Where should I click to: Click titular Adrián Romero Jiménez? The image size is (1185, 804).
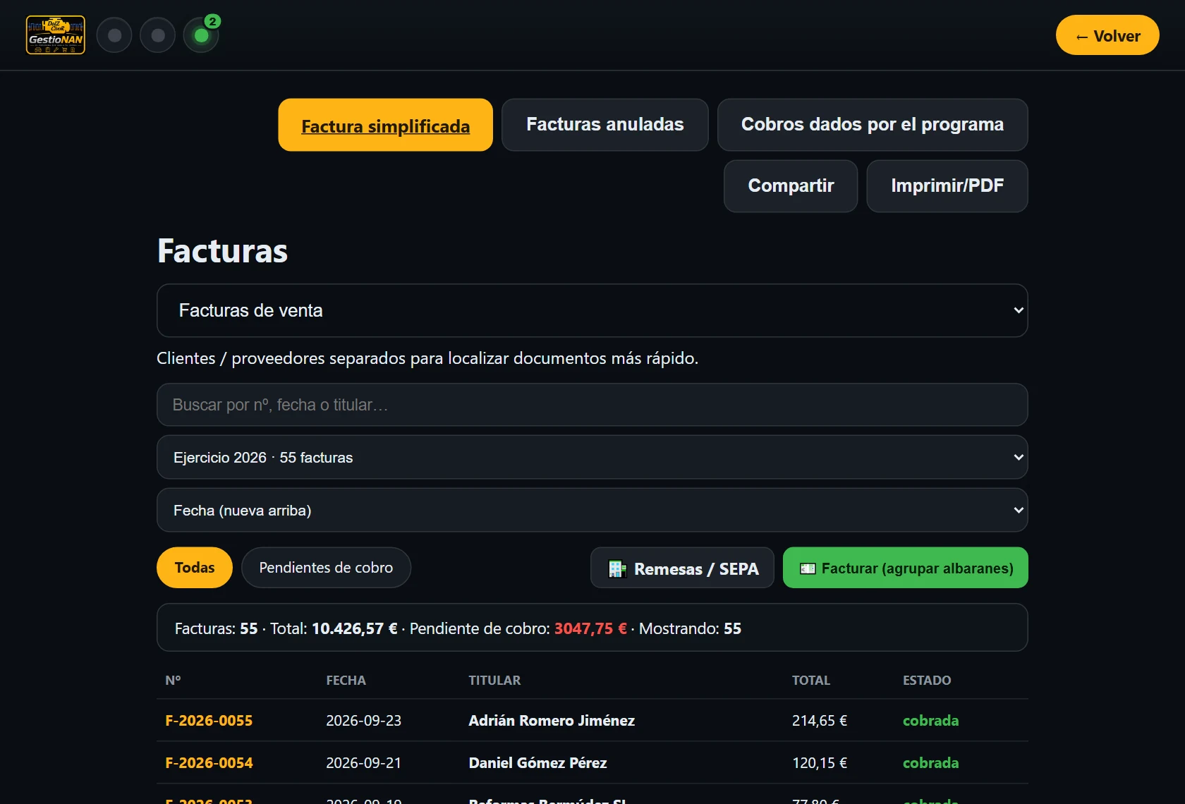point(552,721)
